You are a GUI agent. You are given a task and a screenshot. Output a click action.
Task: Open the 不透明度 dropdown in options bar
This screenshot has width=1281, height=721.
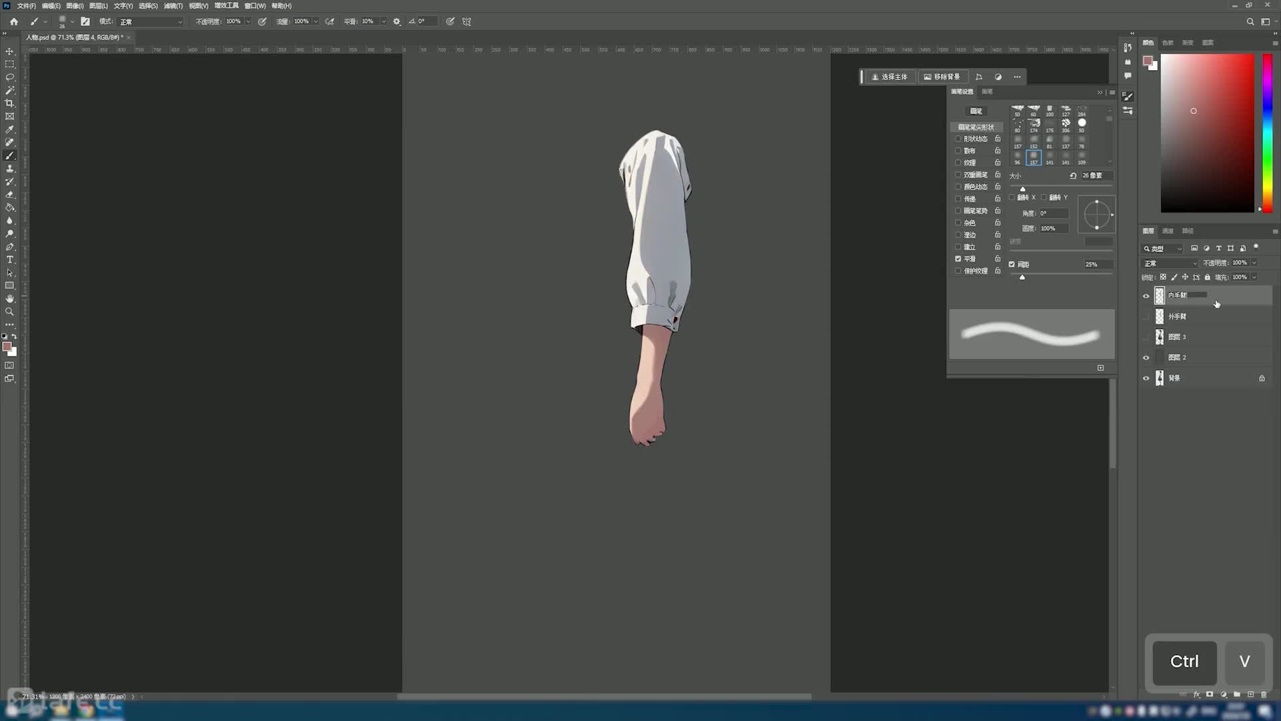(x=248, y=21)
